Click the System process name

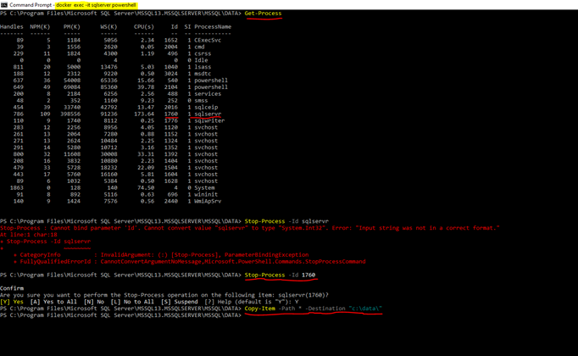tap(204, 187)
